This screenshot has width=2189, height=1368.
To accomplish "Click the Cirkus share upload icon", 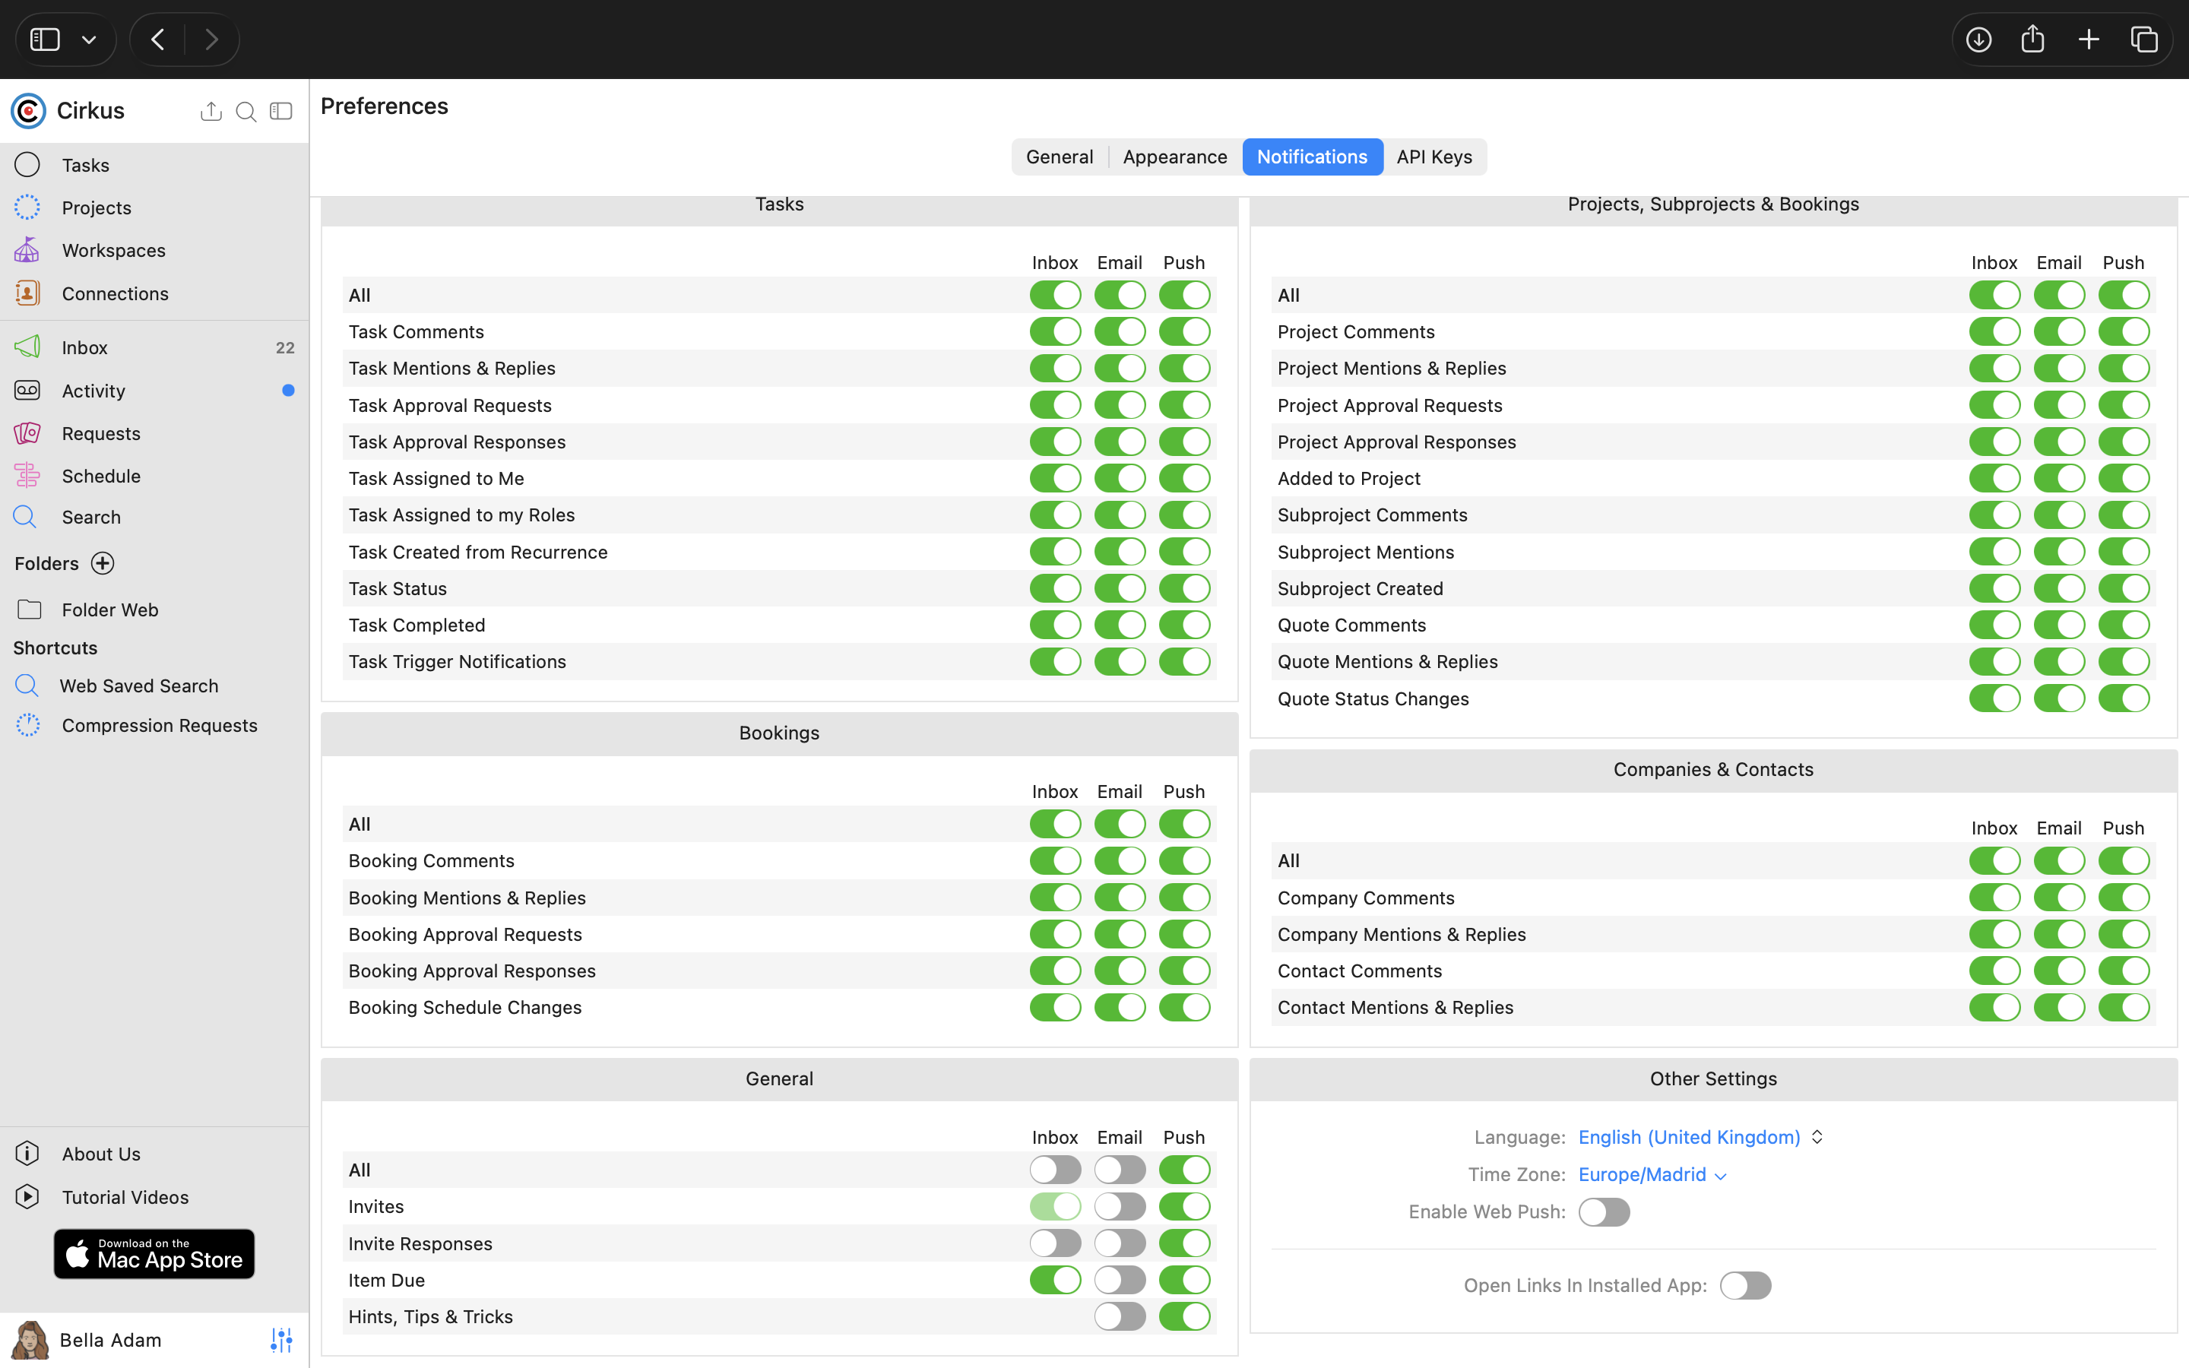I will click(211, 111).
